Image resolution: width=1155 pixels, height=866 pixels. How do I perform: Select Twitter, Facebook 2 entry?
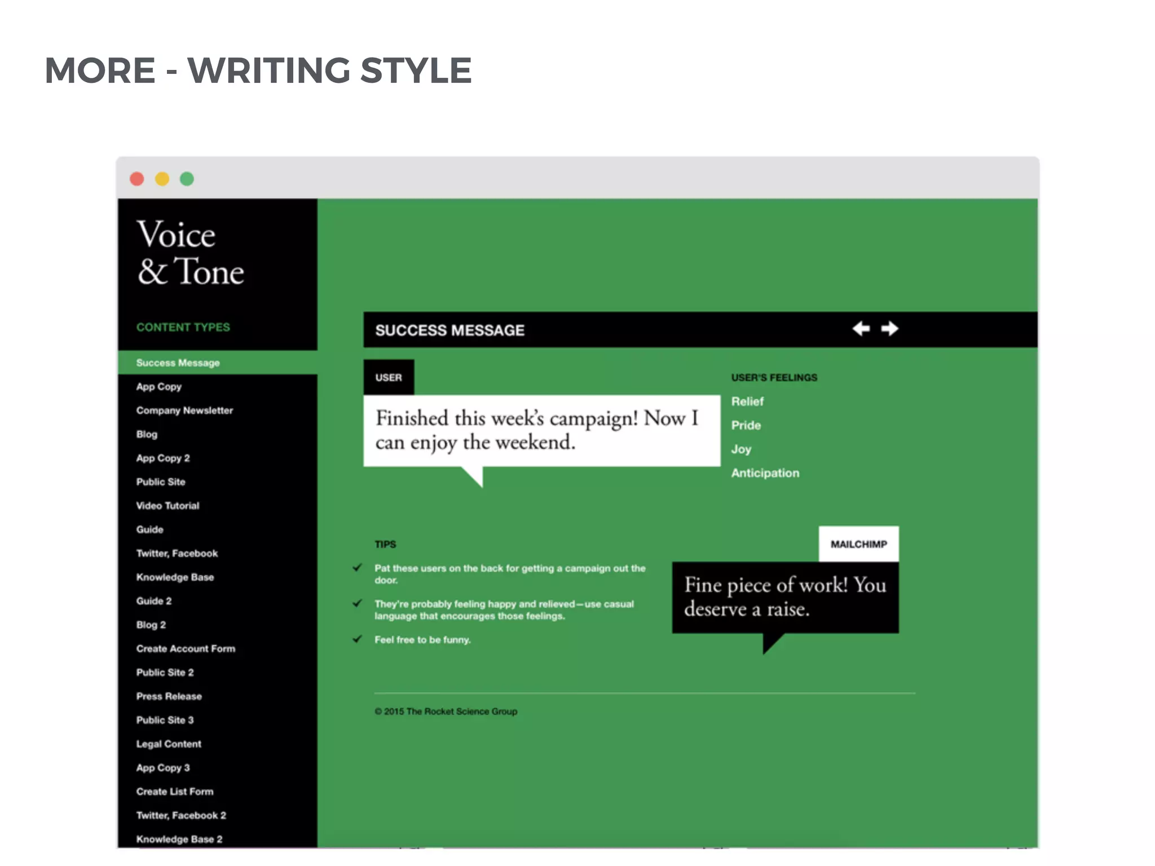click(181, 815)
